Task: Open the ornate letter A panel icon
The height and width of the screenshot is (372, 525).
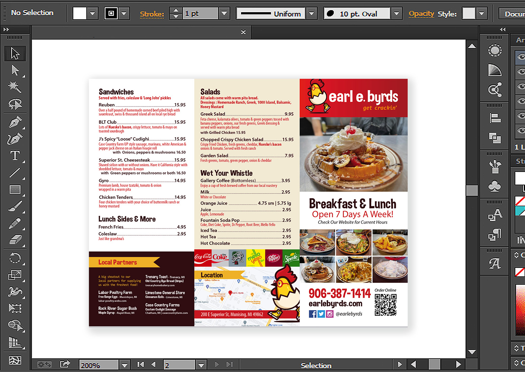Action: (495, 263)
